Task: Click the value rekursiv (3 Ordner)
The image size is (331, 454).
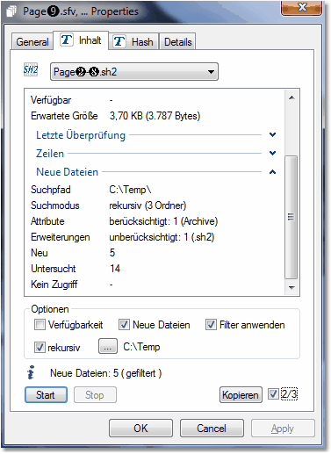Action: (148, 205)
